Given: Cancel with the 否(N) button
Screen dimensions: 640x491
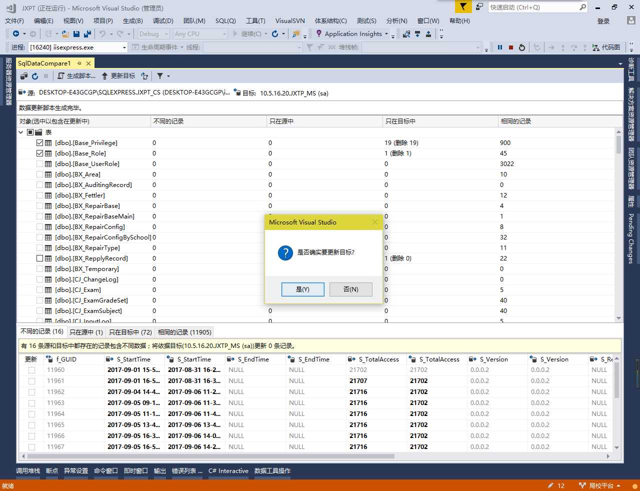Looking at the screenshot, I should point(351,289).
